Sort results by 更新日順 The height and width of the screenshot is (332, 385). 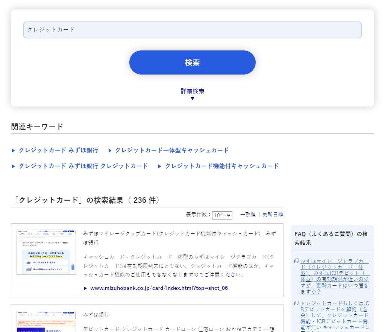pyautogui.click(x=273, y=214)
